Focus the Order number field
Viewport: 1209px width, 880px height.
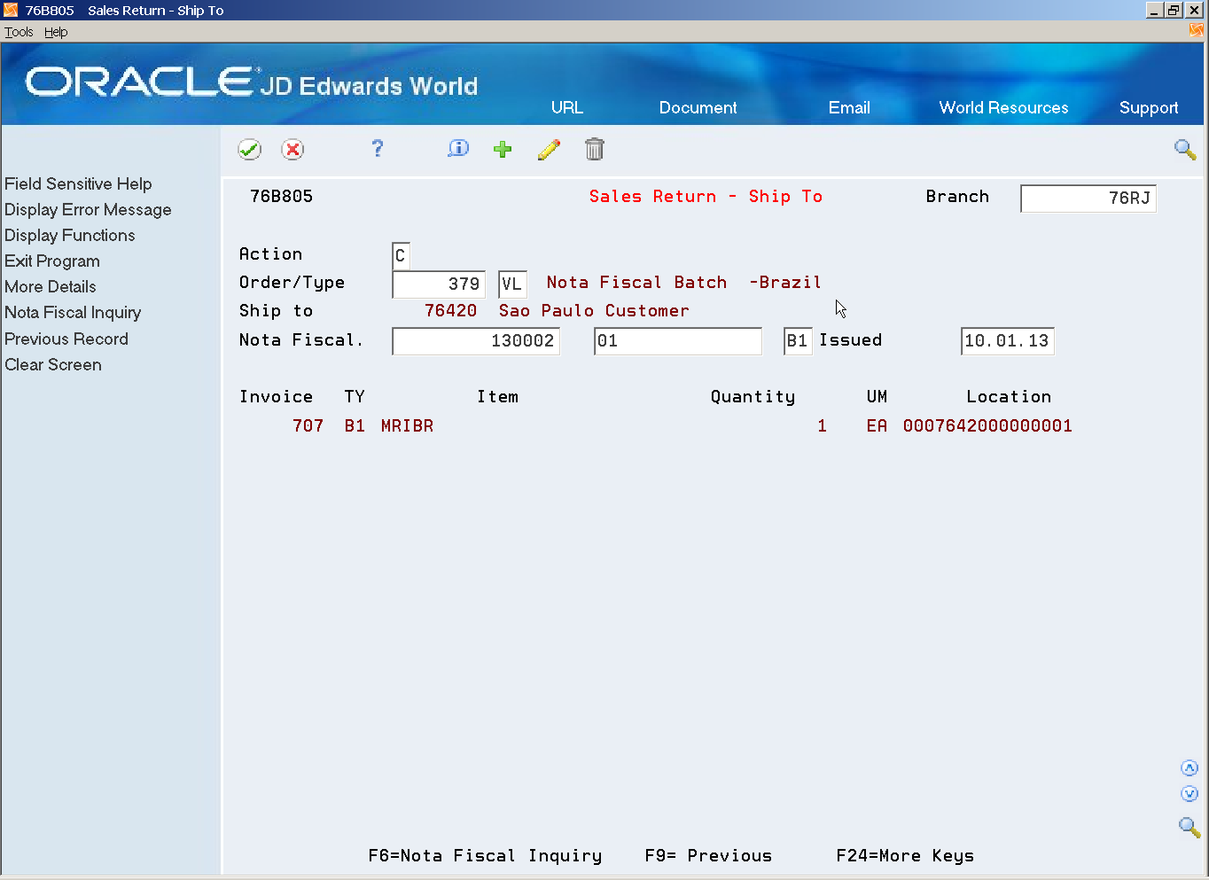pyautogui.click(x=439, y=284)
